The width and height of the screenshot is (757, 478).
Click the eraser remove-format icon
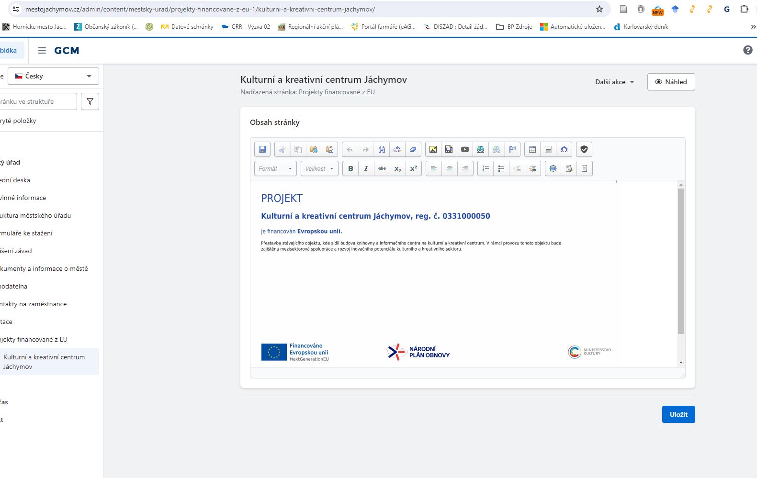coord(413,149)
